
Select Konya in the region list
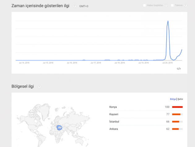coord(113,107)
